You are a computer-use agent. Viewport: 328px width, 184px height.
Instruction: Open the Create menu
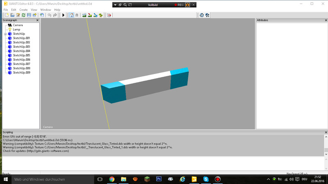pos(23,9)
